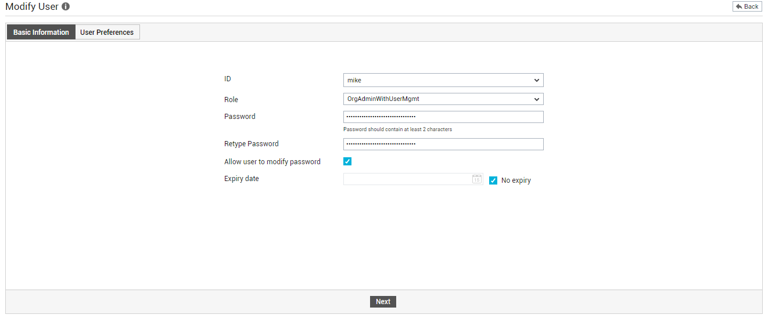Click the Expiry date input field
The image size is (768, 318).
[413, 179]
